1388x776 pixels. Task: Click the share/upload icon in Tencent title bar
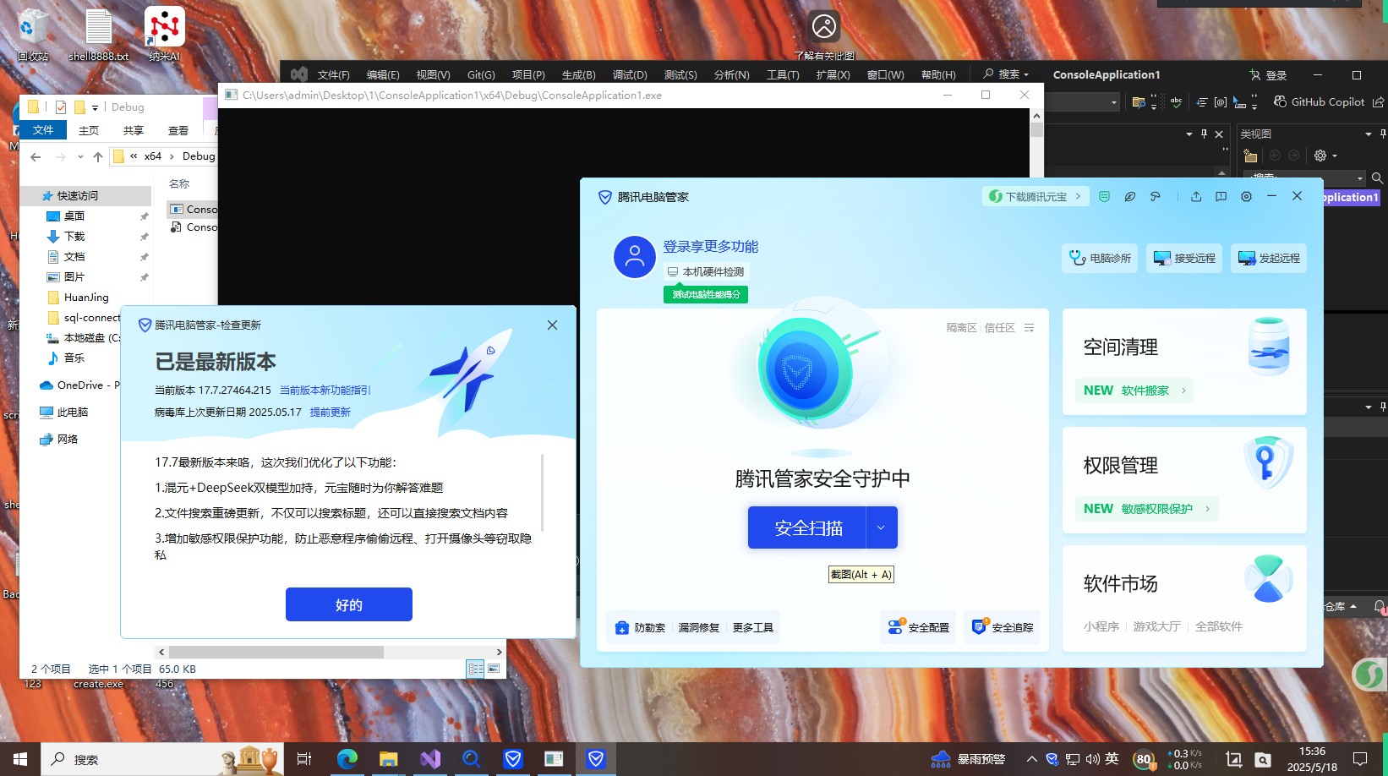(1196, 197)
